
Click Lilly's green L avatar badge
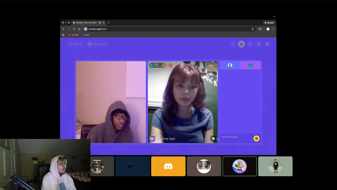152,65
